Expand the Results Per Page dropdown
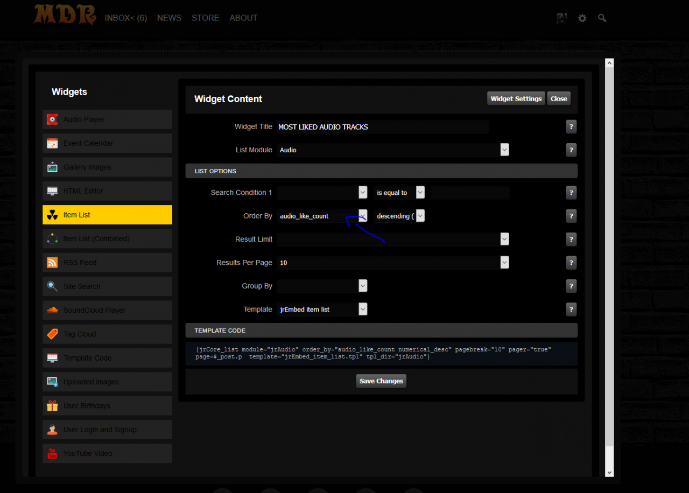The width and height of the screenshot is (689, 493). [x=504, y=263]
